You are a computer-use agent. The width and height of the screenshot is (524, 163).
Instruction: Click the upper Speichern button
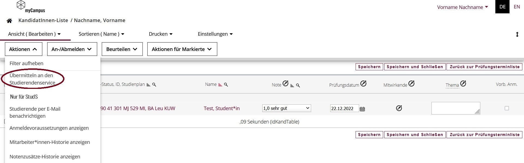369,67
